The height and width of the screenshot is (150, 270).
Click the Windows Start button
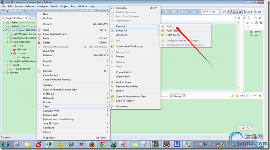(5, 144)
